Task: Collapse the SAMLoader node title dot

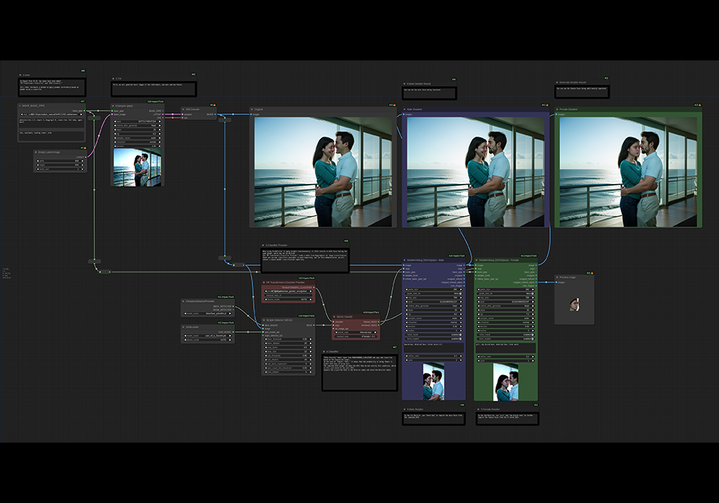Action: coord(183,327)
